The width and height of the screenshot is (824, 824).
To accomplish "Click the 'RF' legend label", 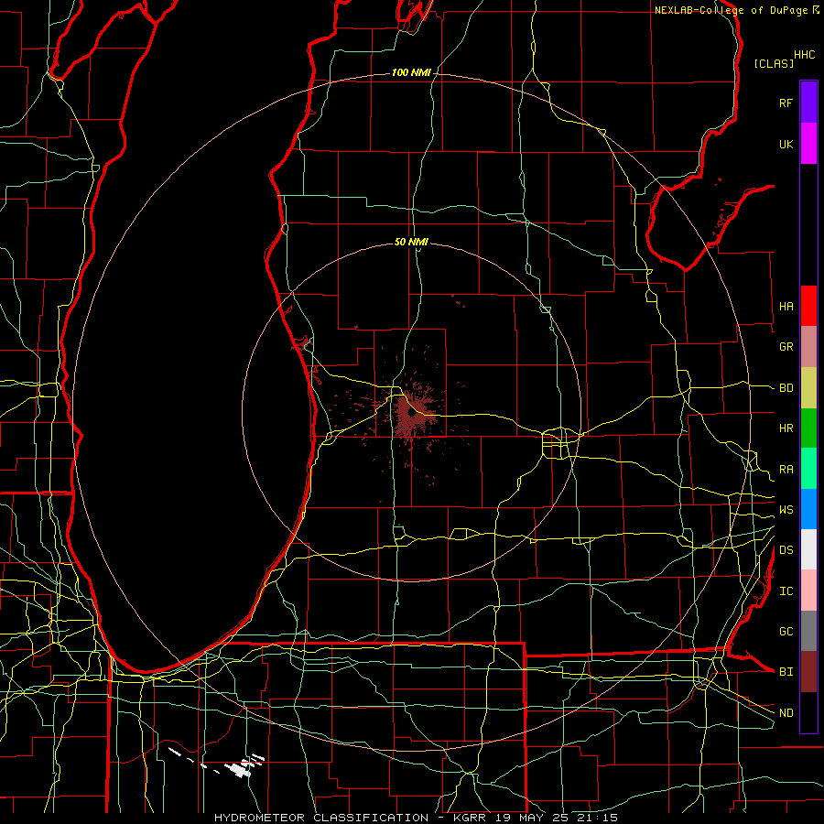I will click(x=786, y=103).
